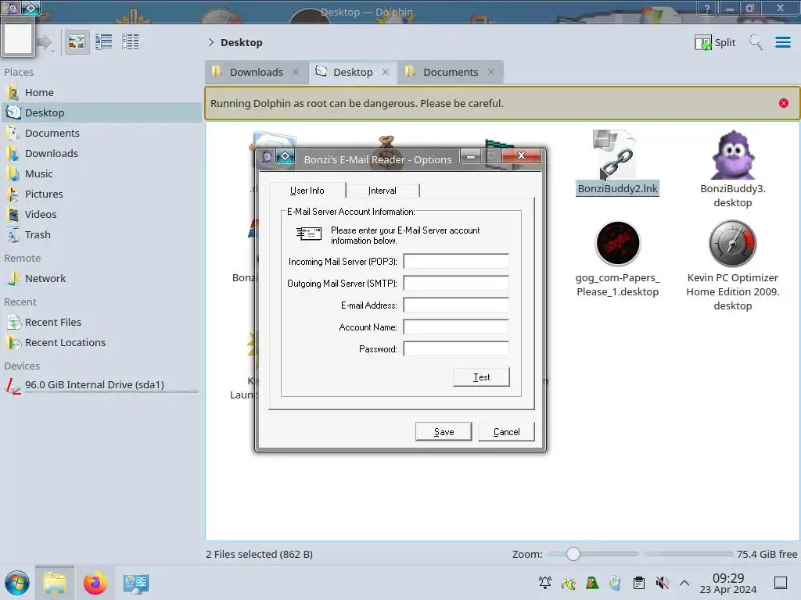Expand the breadcrumb chevron before Desktop
The height and width of the screenshot is (600, 801).
(x=211, y=42)
